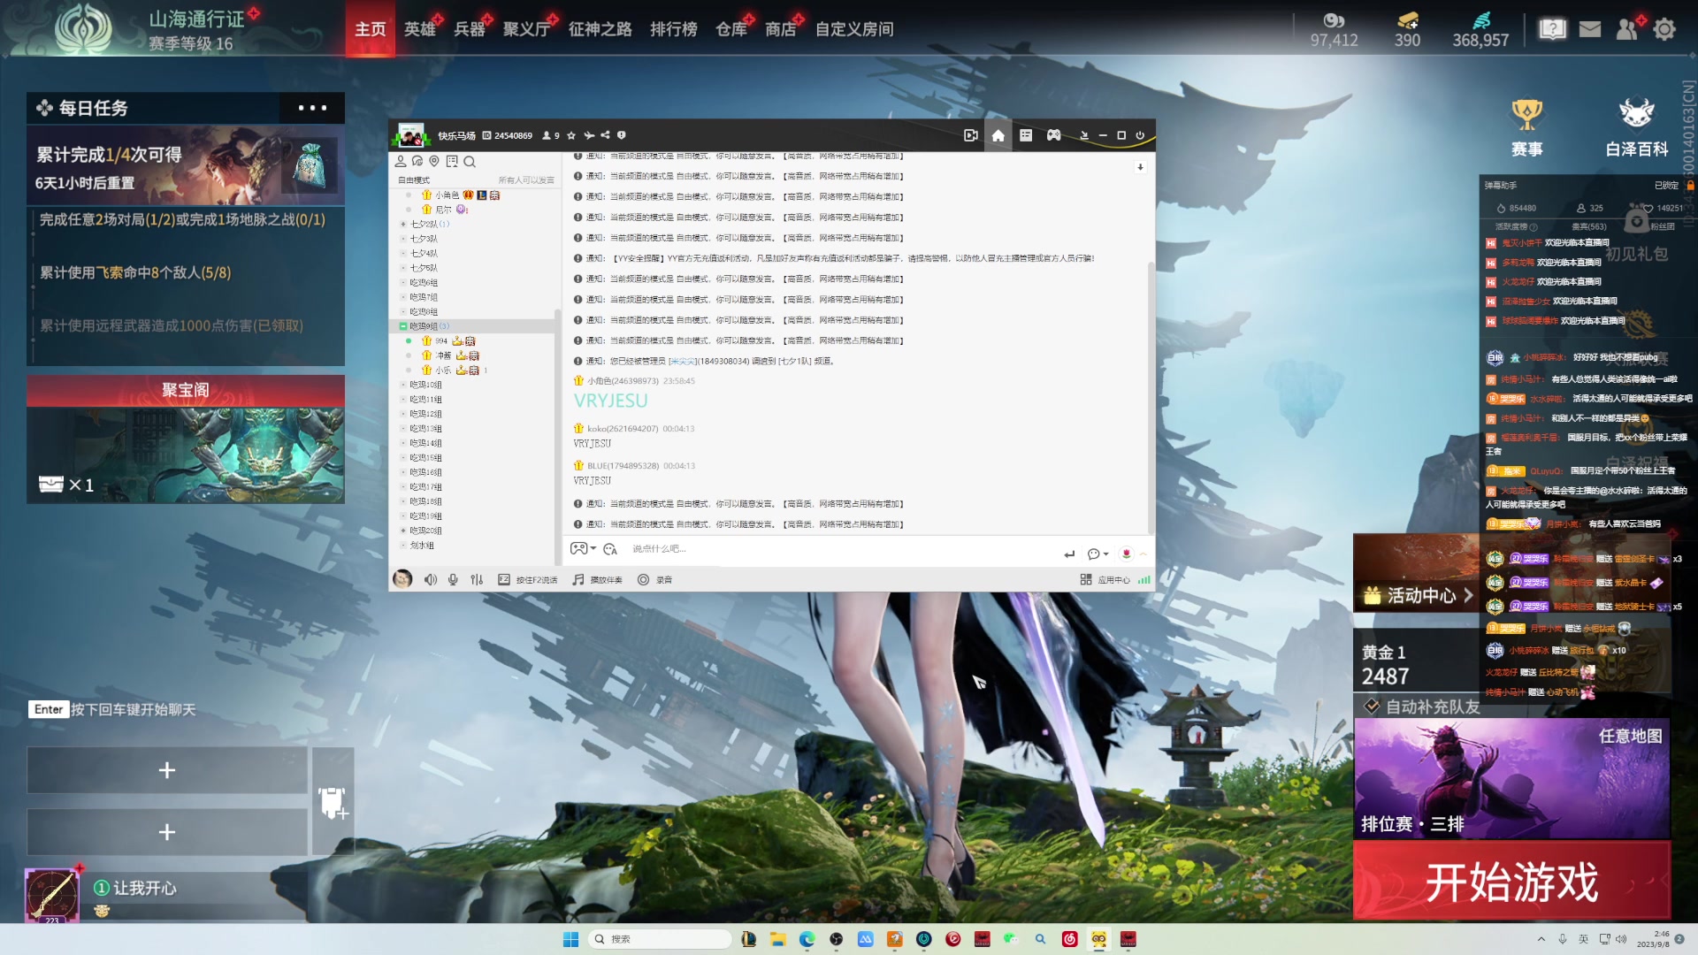Expand the gift panel chevron
The width and height of the screenshot is (1698, 955).
pyautogui.click(x=1143, y=554)
